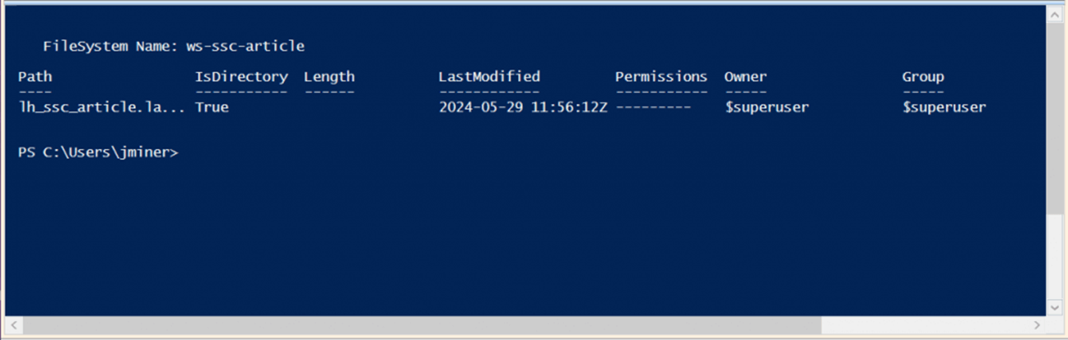Click $superuser in the Owner column
Screen dimensions: 1068x340
point(767,107)
